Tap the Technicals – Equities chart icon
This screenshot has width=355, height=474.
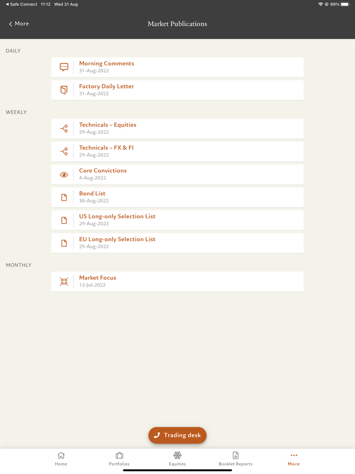point(64,128)
